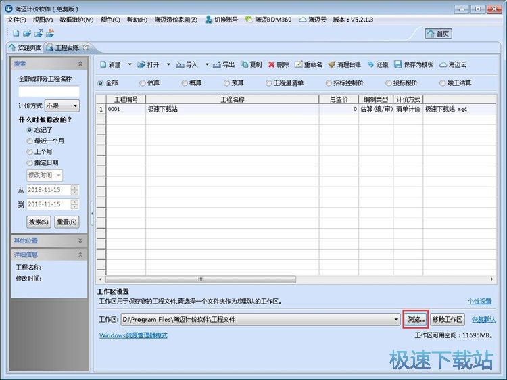507x380 pixels.
Task: Click the project name search input field
Action: pos(49,91)
